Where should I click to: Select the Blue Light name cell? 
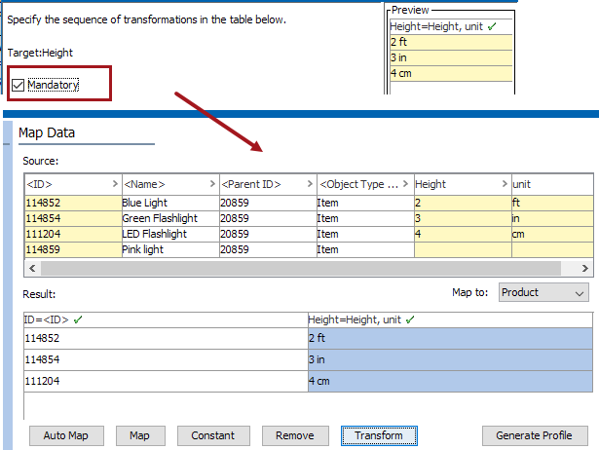(170, 203)
